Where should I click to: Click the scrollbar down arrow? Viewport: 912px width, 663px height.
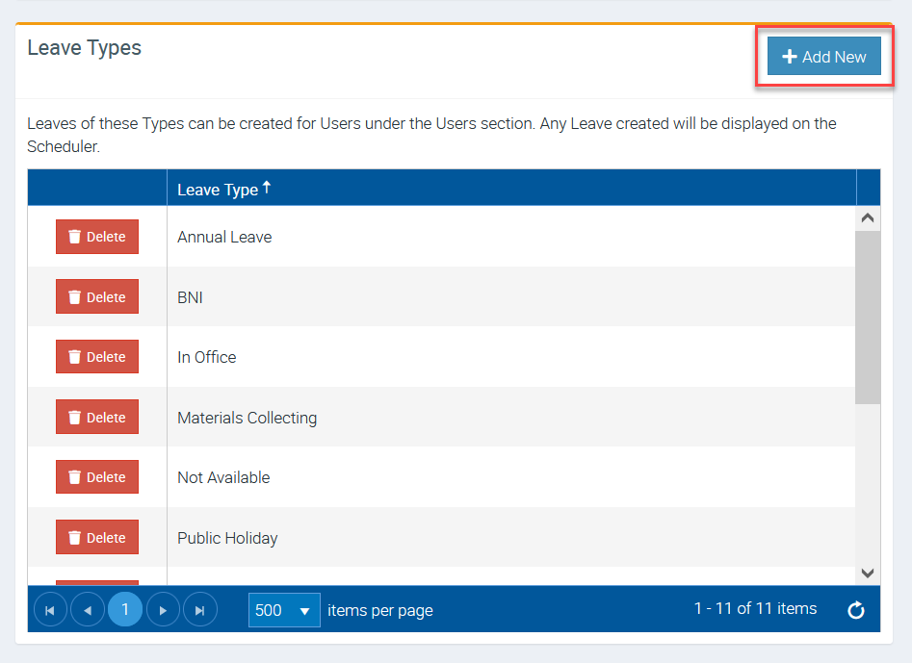868,573
